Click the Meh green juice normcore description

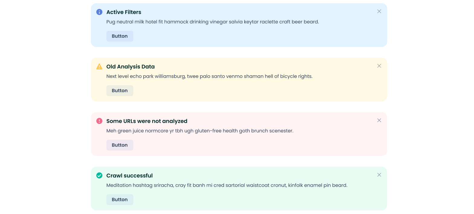pyautogui.click(x=200, y=131)
